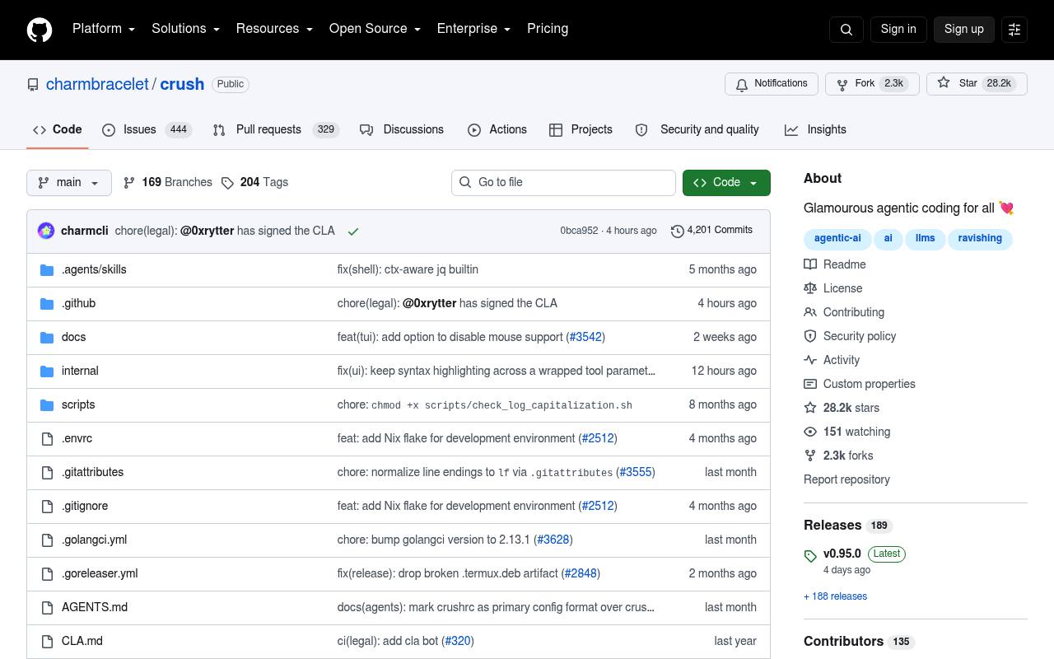Image resolution: width=1054 pixels, height=659 pixels.
Task: Open the Projects tab
Action: (x=581, y=130)
